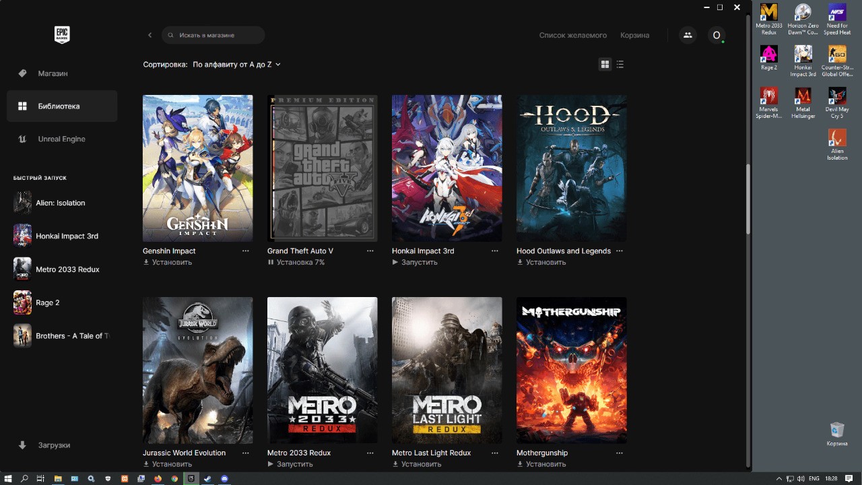
Task: Switch to list view of the library
Action: [x=620, y=64]
